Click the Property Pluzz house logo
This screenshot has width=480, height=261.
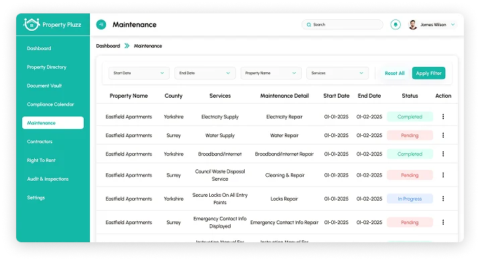coord(32,24)
